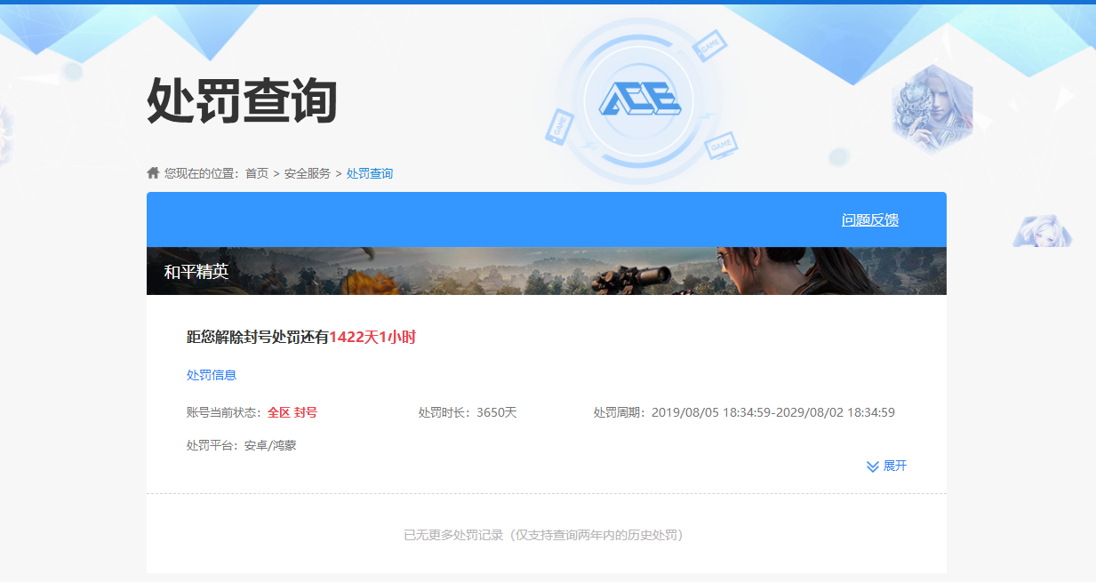Click the home icon in breadcrumb
The image size is (1096, 582).
(x=153, y=172)
